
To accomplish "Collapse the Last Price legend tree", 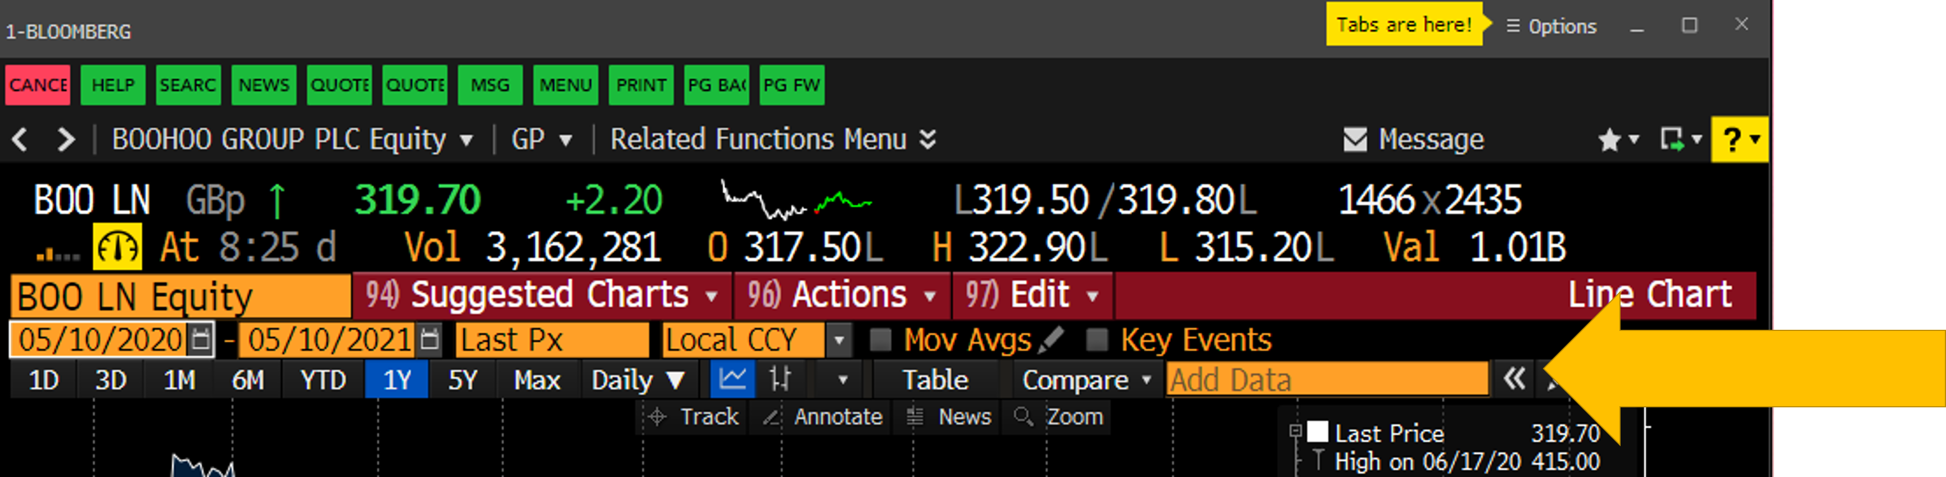I will pyautogui.click(x=1296, y=431).
